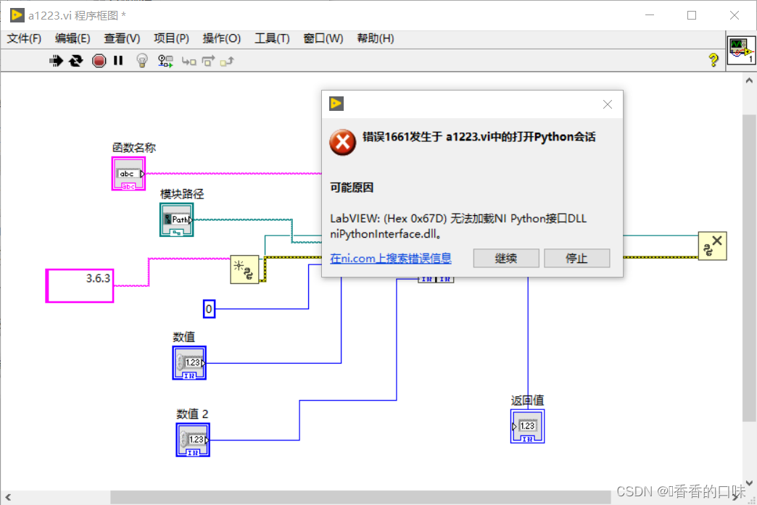This screenshot has width=757, height=505.
Task: Click the Step Out debugging icon
Action: [x=228, y=61]
